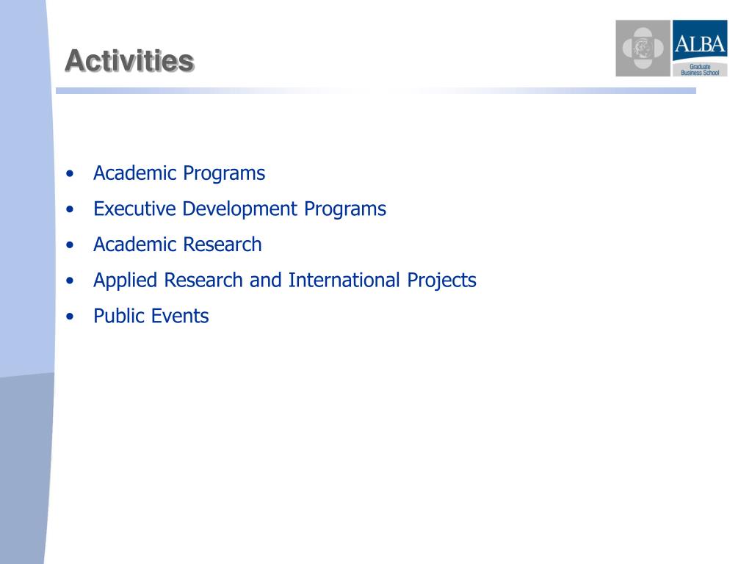Click the Academic Programs bullet text

coord(178,173)
